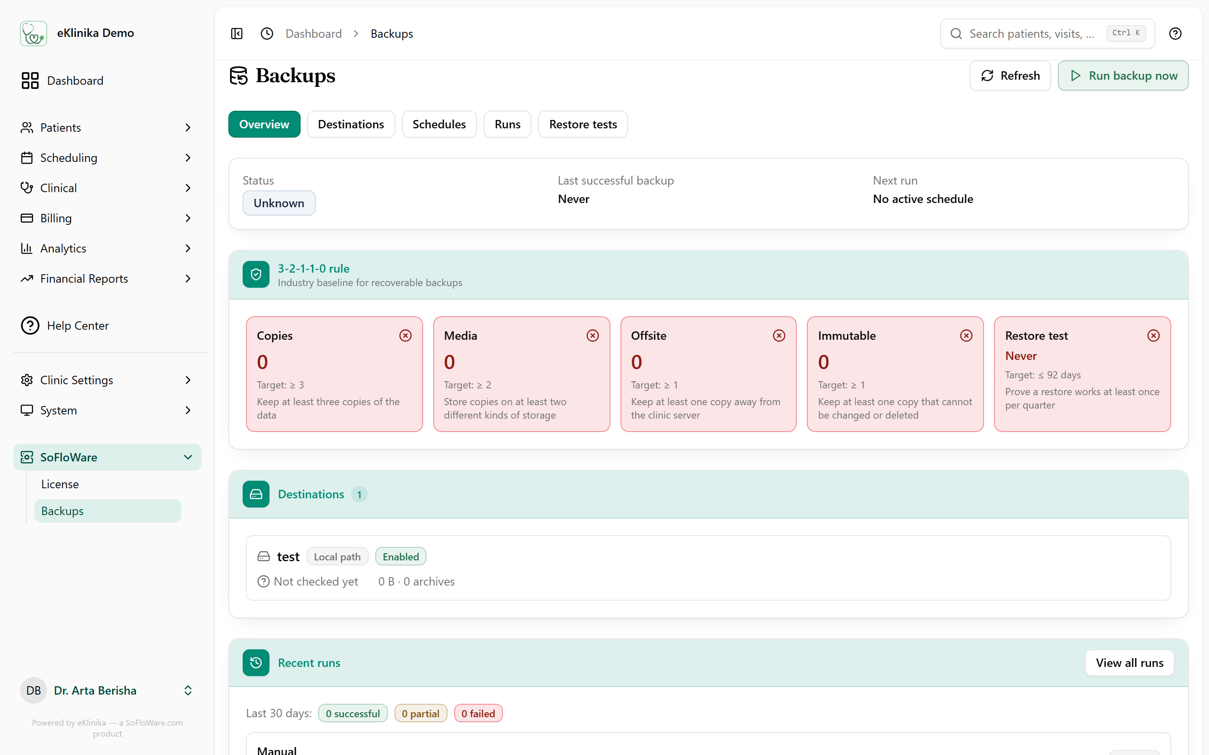The image size is (1209, 755).
Task: Open License under SoFloWare
Action: (108, 484)
